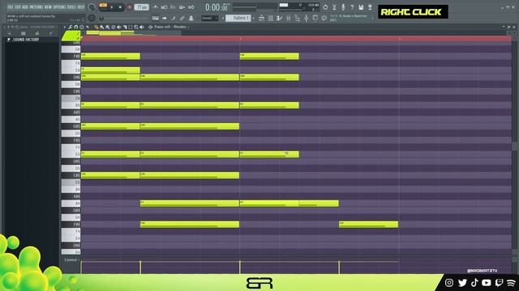Click the question mark help icon

(352, 7)
